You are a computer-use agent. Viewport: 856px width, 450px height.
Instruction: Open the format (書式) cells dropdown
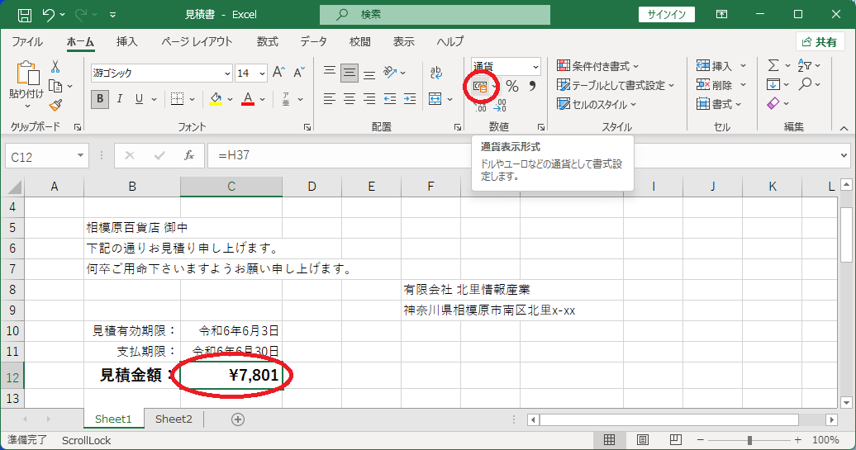pos(719,104)
